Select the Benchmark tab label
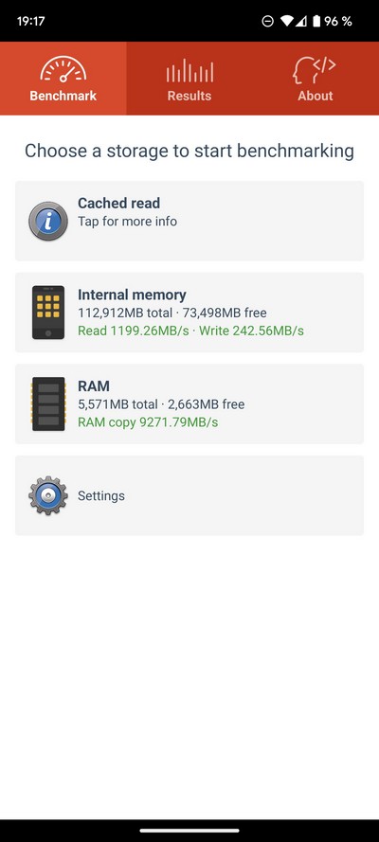The height and width of the screenshot is (842, 379). 63,96
